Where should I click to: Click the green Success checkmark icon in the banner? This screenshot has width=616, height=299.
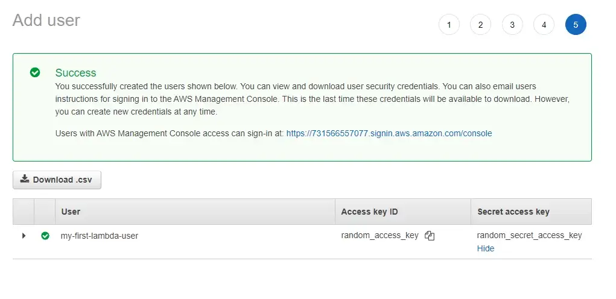pyautogui.click(x=35, y=72)
